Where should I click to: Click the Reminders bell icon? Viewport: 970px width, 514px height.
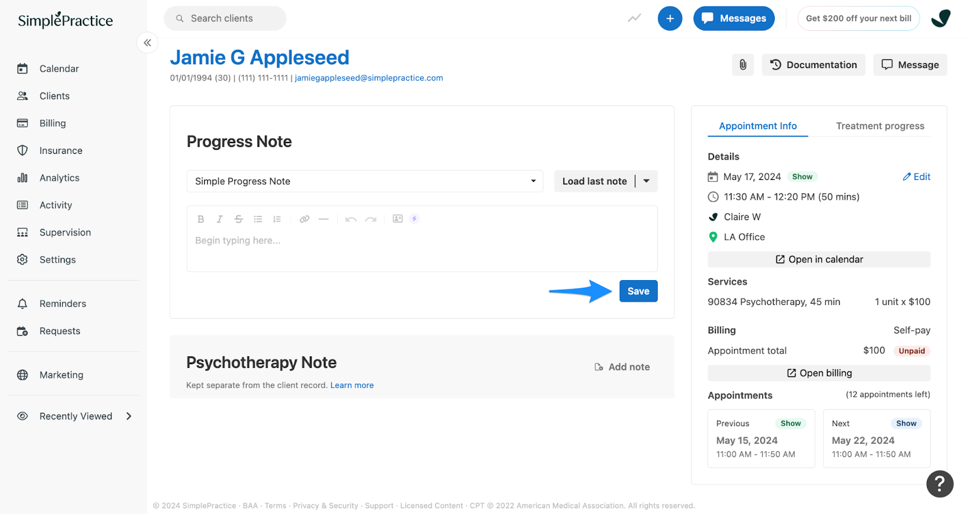tap(22, 304)
